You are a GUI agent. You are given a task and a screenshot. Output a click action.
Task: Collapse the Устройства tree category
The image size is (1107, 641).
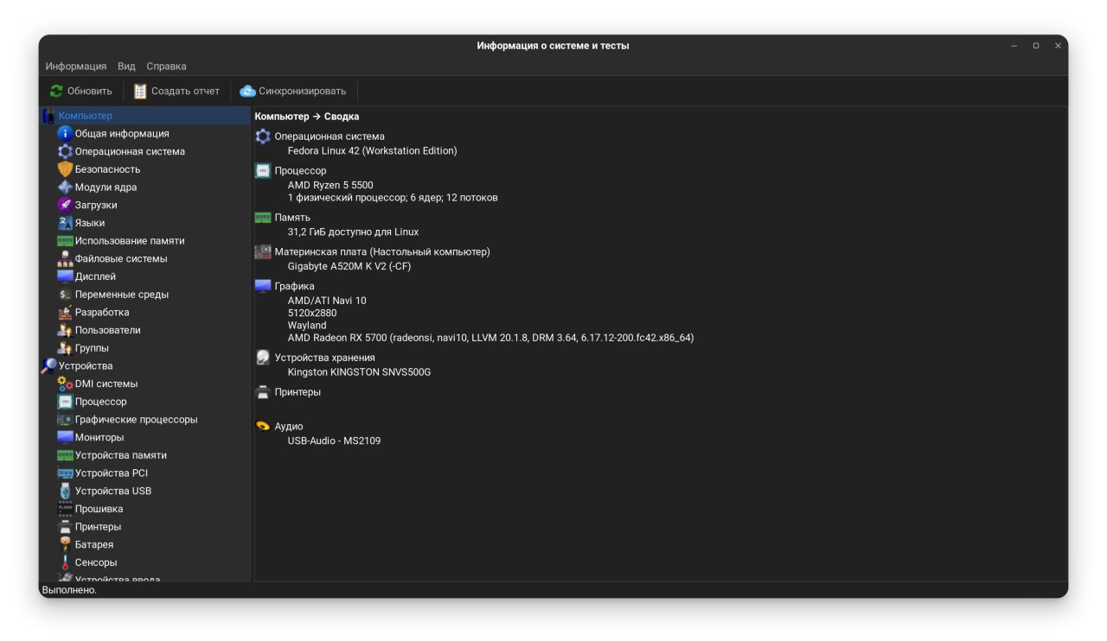click(x=48, y=366)
